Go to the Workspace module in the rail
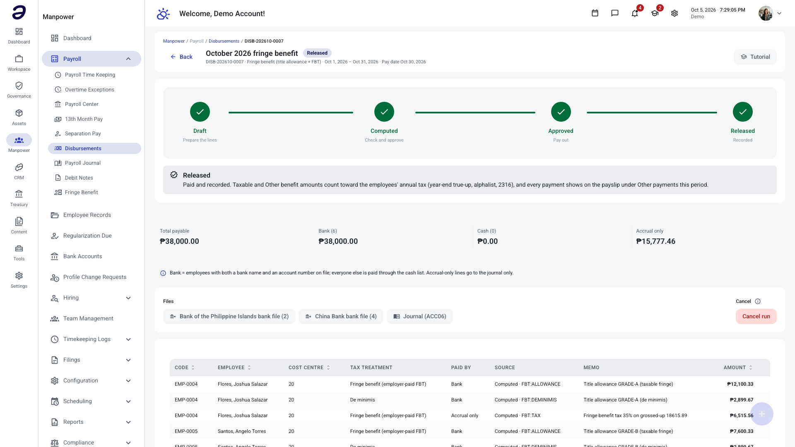The image size is (795, 447). [19, 63]
